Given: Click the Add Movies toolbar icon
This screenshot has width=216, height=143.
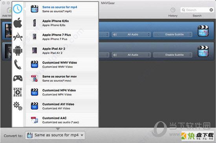Looking at the screenshot, I should [x=9, y=10].
